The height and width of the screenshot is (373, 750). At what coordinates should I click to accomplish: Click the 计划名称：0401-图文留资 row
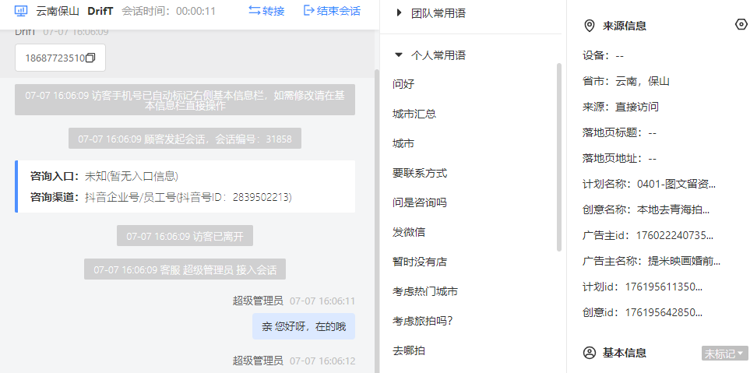coord(649,184)
